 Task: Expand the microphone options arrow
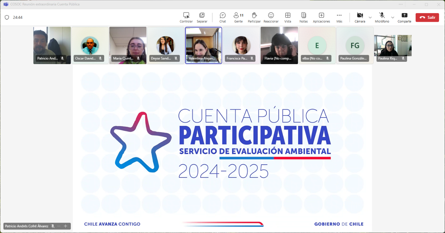tap(393, 17)
